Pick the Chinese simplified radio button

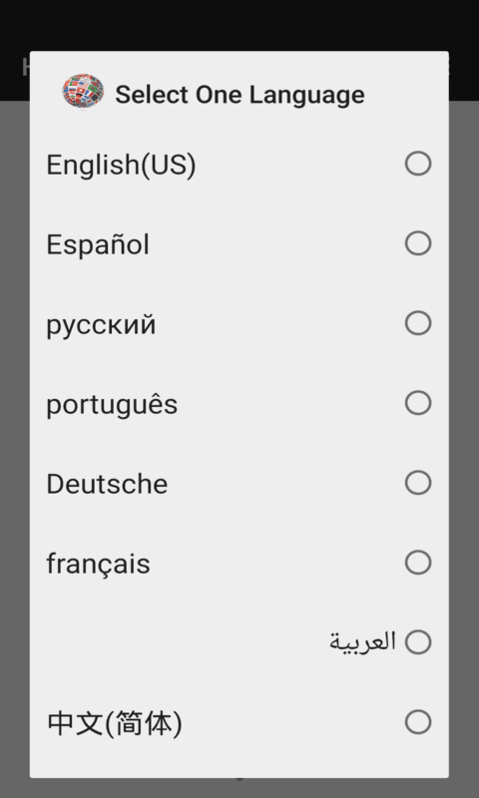pyautogui.click(x=418, y=721)
